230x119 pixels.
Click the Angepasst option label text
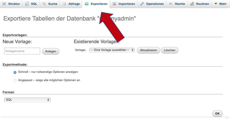49,80
